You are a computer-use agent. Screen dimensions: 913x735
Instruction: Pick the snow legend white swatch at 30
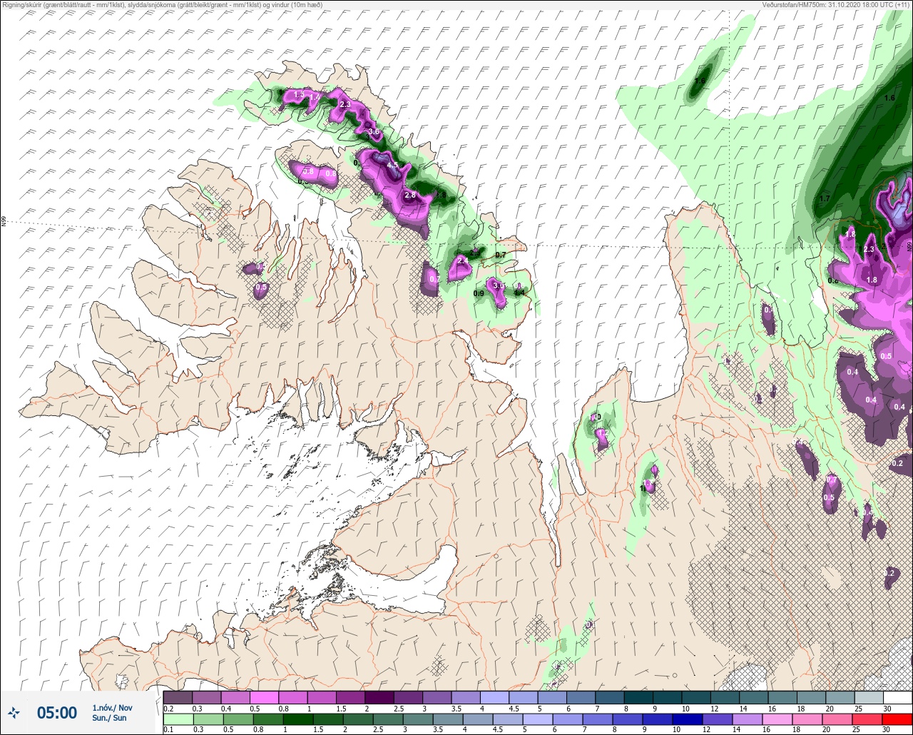point(897,696)
